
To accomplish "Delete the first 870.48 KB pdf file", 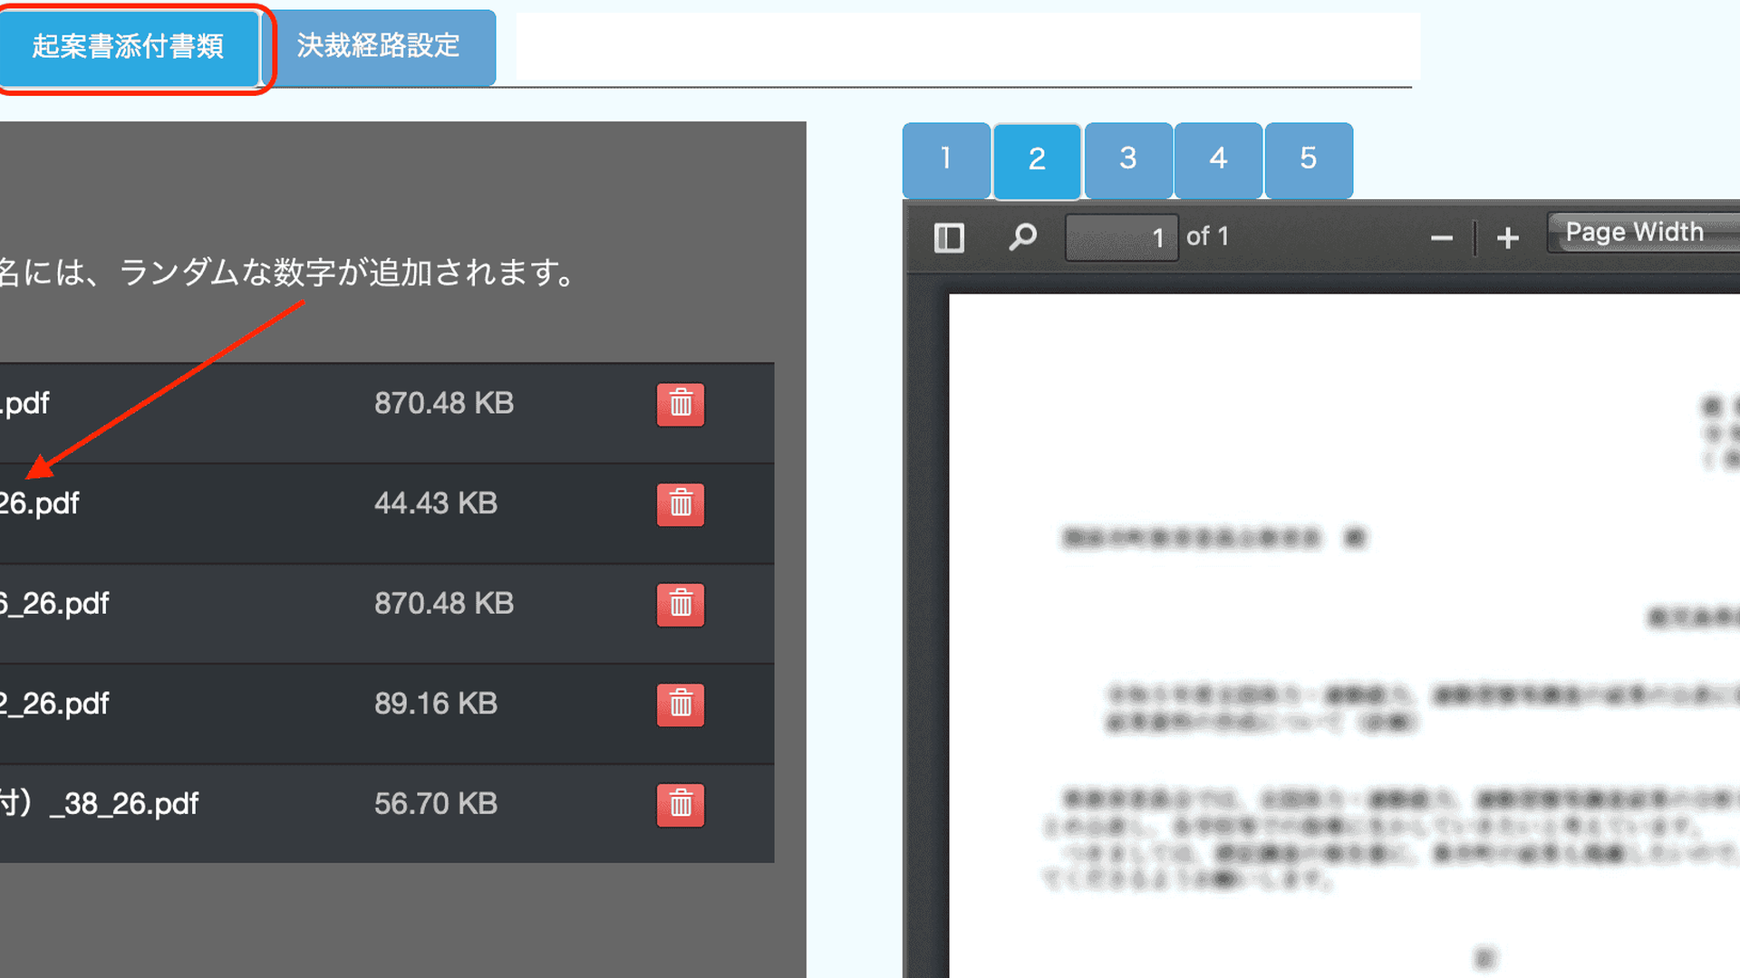I will (680, 404).
